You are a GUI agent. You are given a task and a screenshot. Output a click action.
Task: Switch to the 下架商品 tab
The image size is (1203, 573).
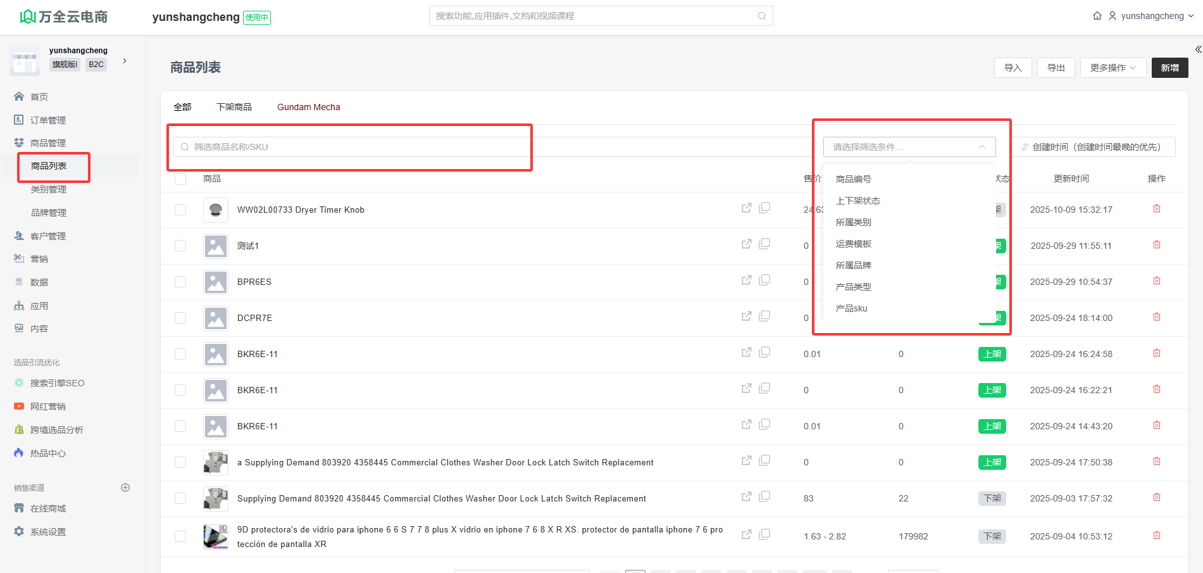click(x=234, y=107)
